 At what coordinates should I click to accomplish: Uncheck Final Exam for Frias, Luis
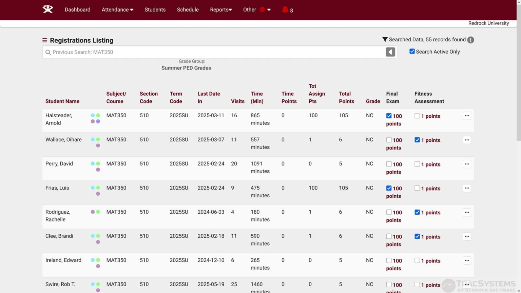point(389,188)
